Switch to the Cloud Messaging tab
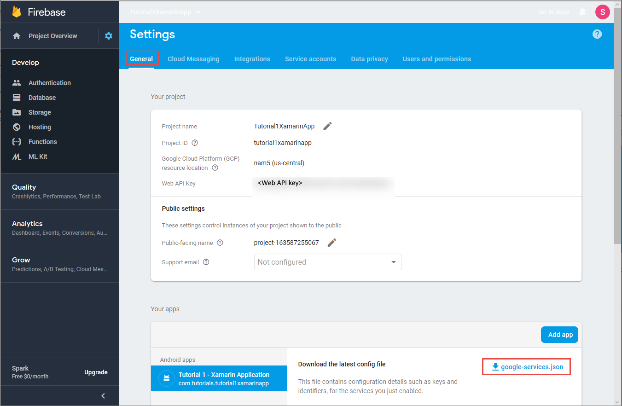The image size is (622, 406). 193,59
